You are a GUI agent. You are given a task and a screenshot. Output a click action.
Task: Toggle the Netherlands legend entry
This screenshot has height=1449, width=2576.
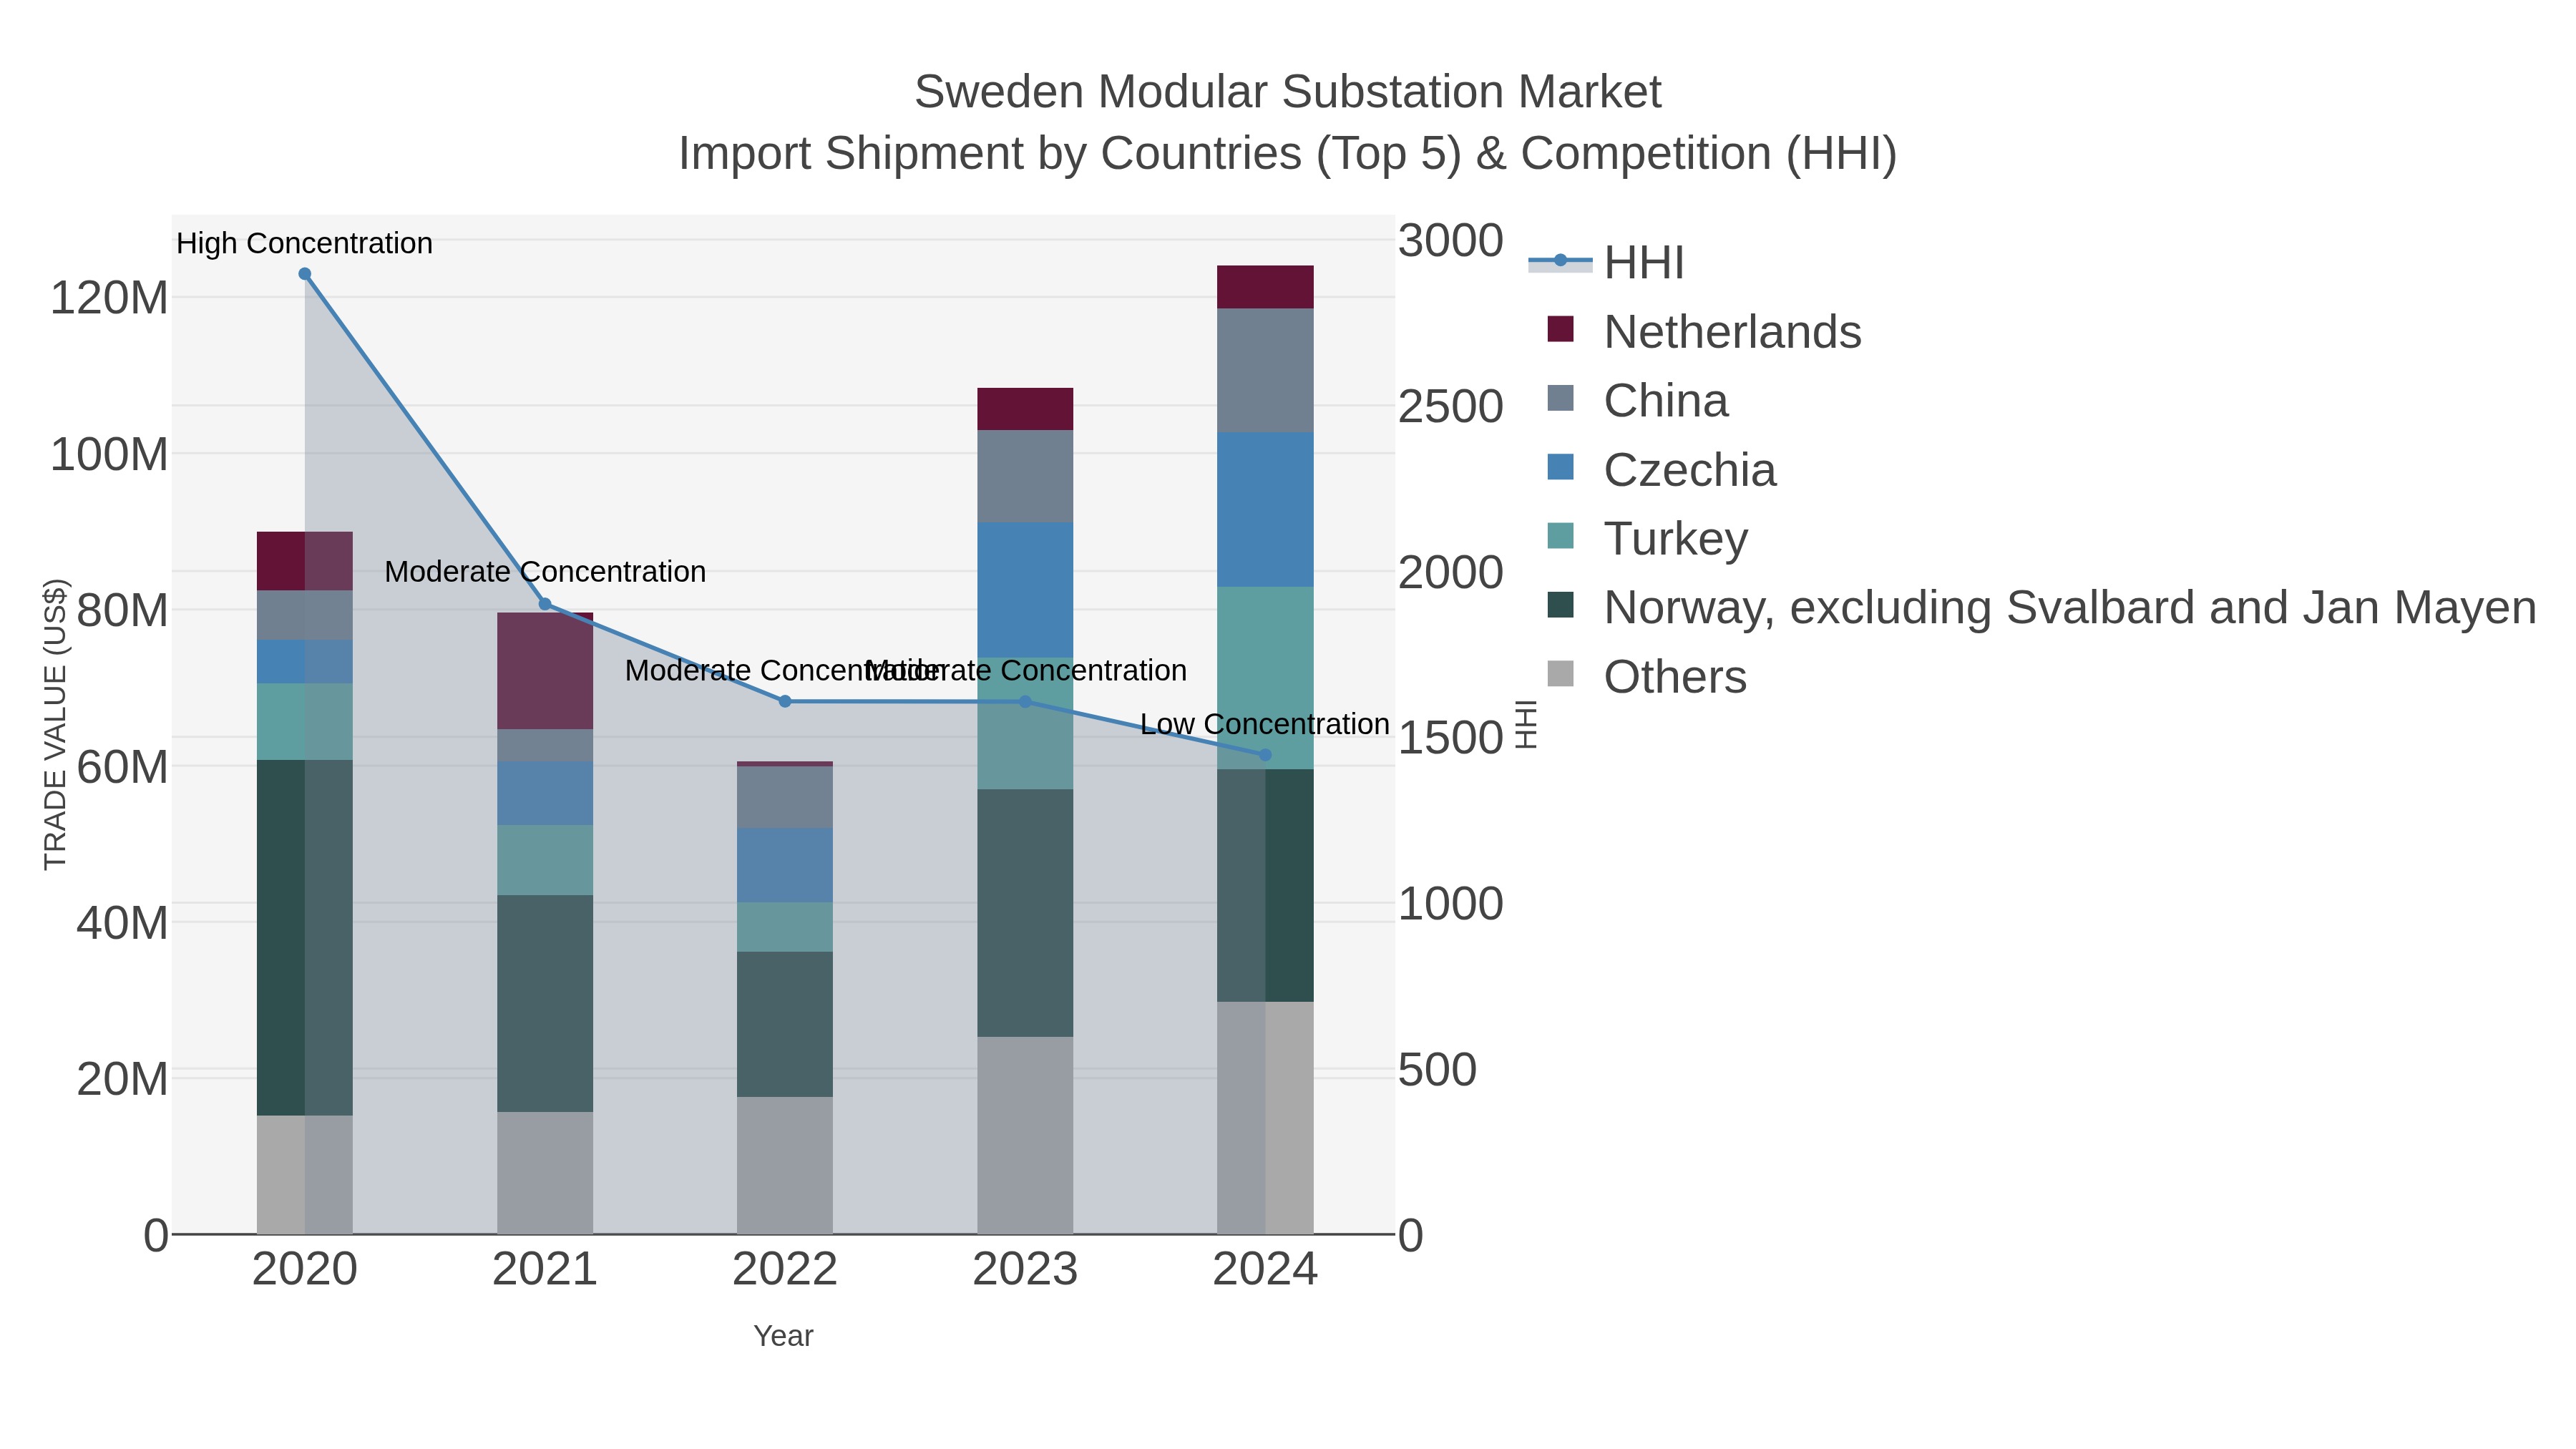tap(1704, 331)
